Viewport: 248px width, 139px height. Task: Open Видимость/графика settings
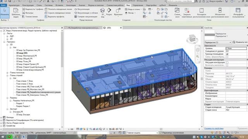click(33, 9)
